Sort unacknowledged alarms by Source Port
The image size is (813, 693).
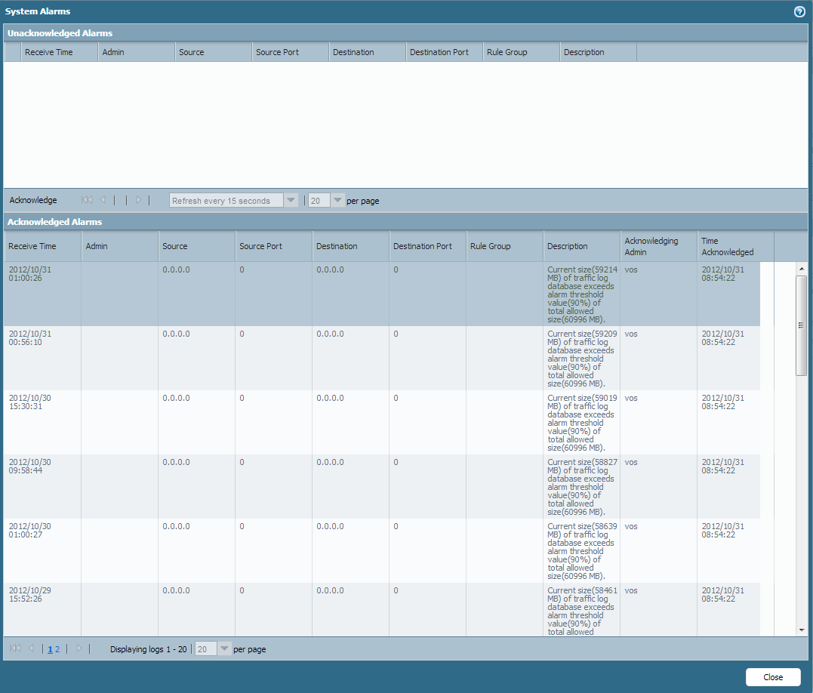pos(291,52)
